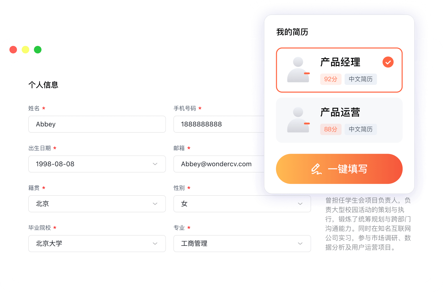Open the 性别 dropdown arrow
The image size is (443, 292).
[300, 204]
